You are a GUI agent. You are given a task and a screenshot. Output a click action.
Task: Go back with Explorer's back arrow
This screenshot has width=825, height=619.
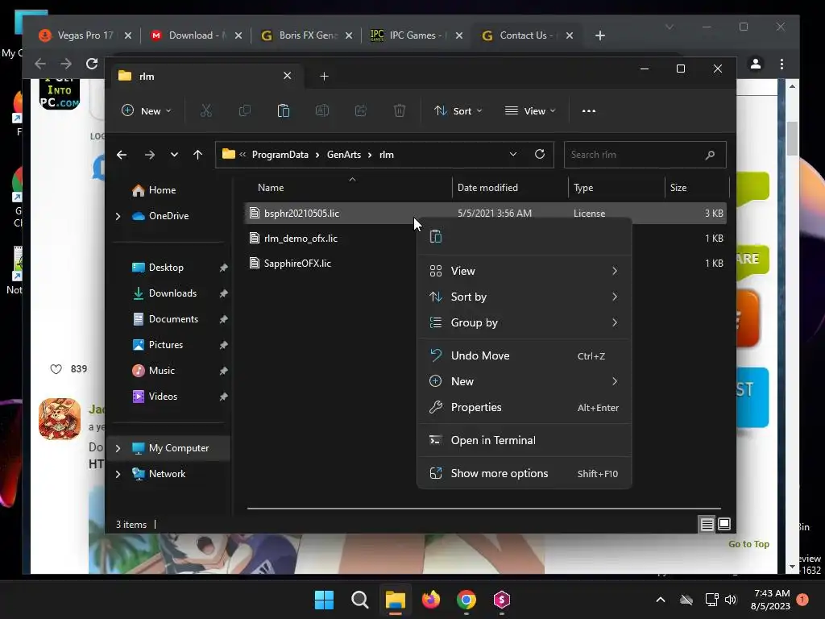[x=122, y=155]
